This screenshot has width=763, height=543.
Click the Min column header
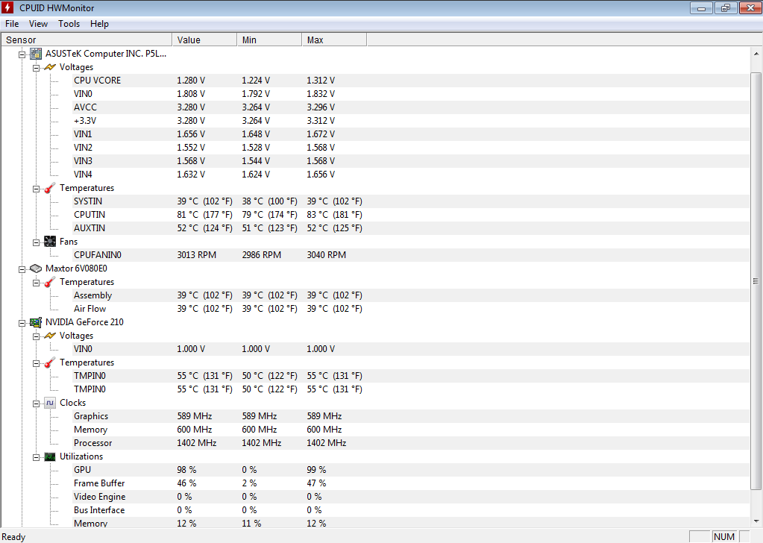tap(269, 40)
